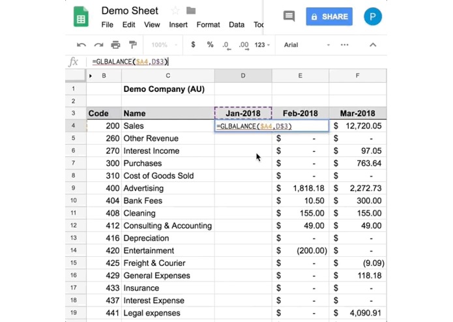453x322 pixels.
Task: Select column C header
Action: click(168, 76)
